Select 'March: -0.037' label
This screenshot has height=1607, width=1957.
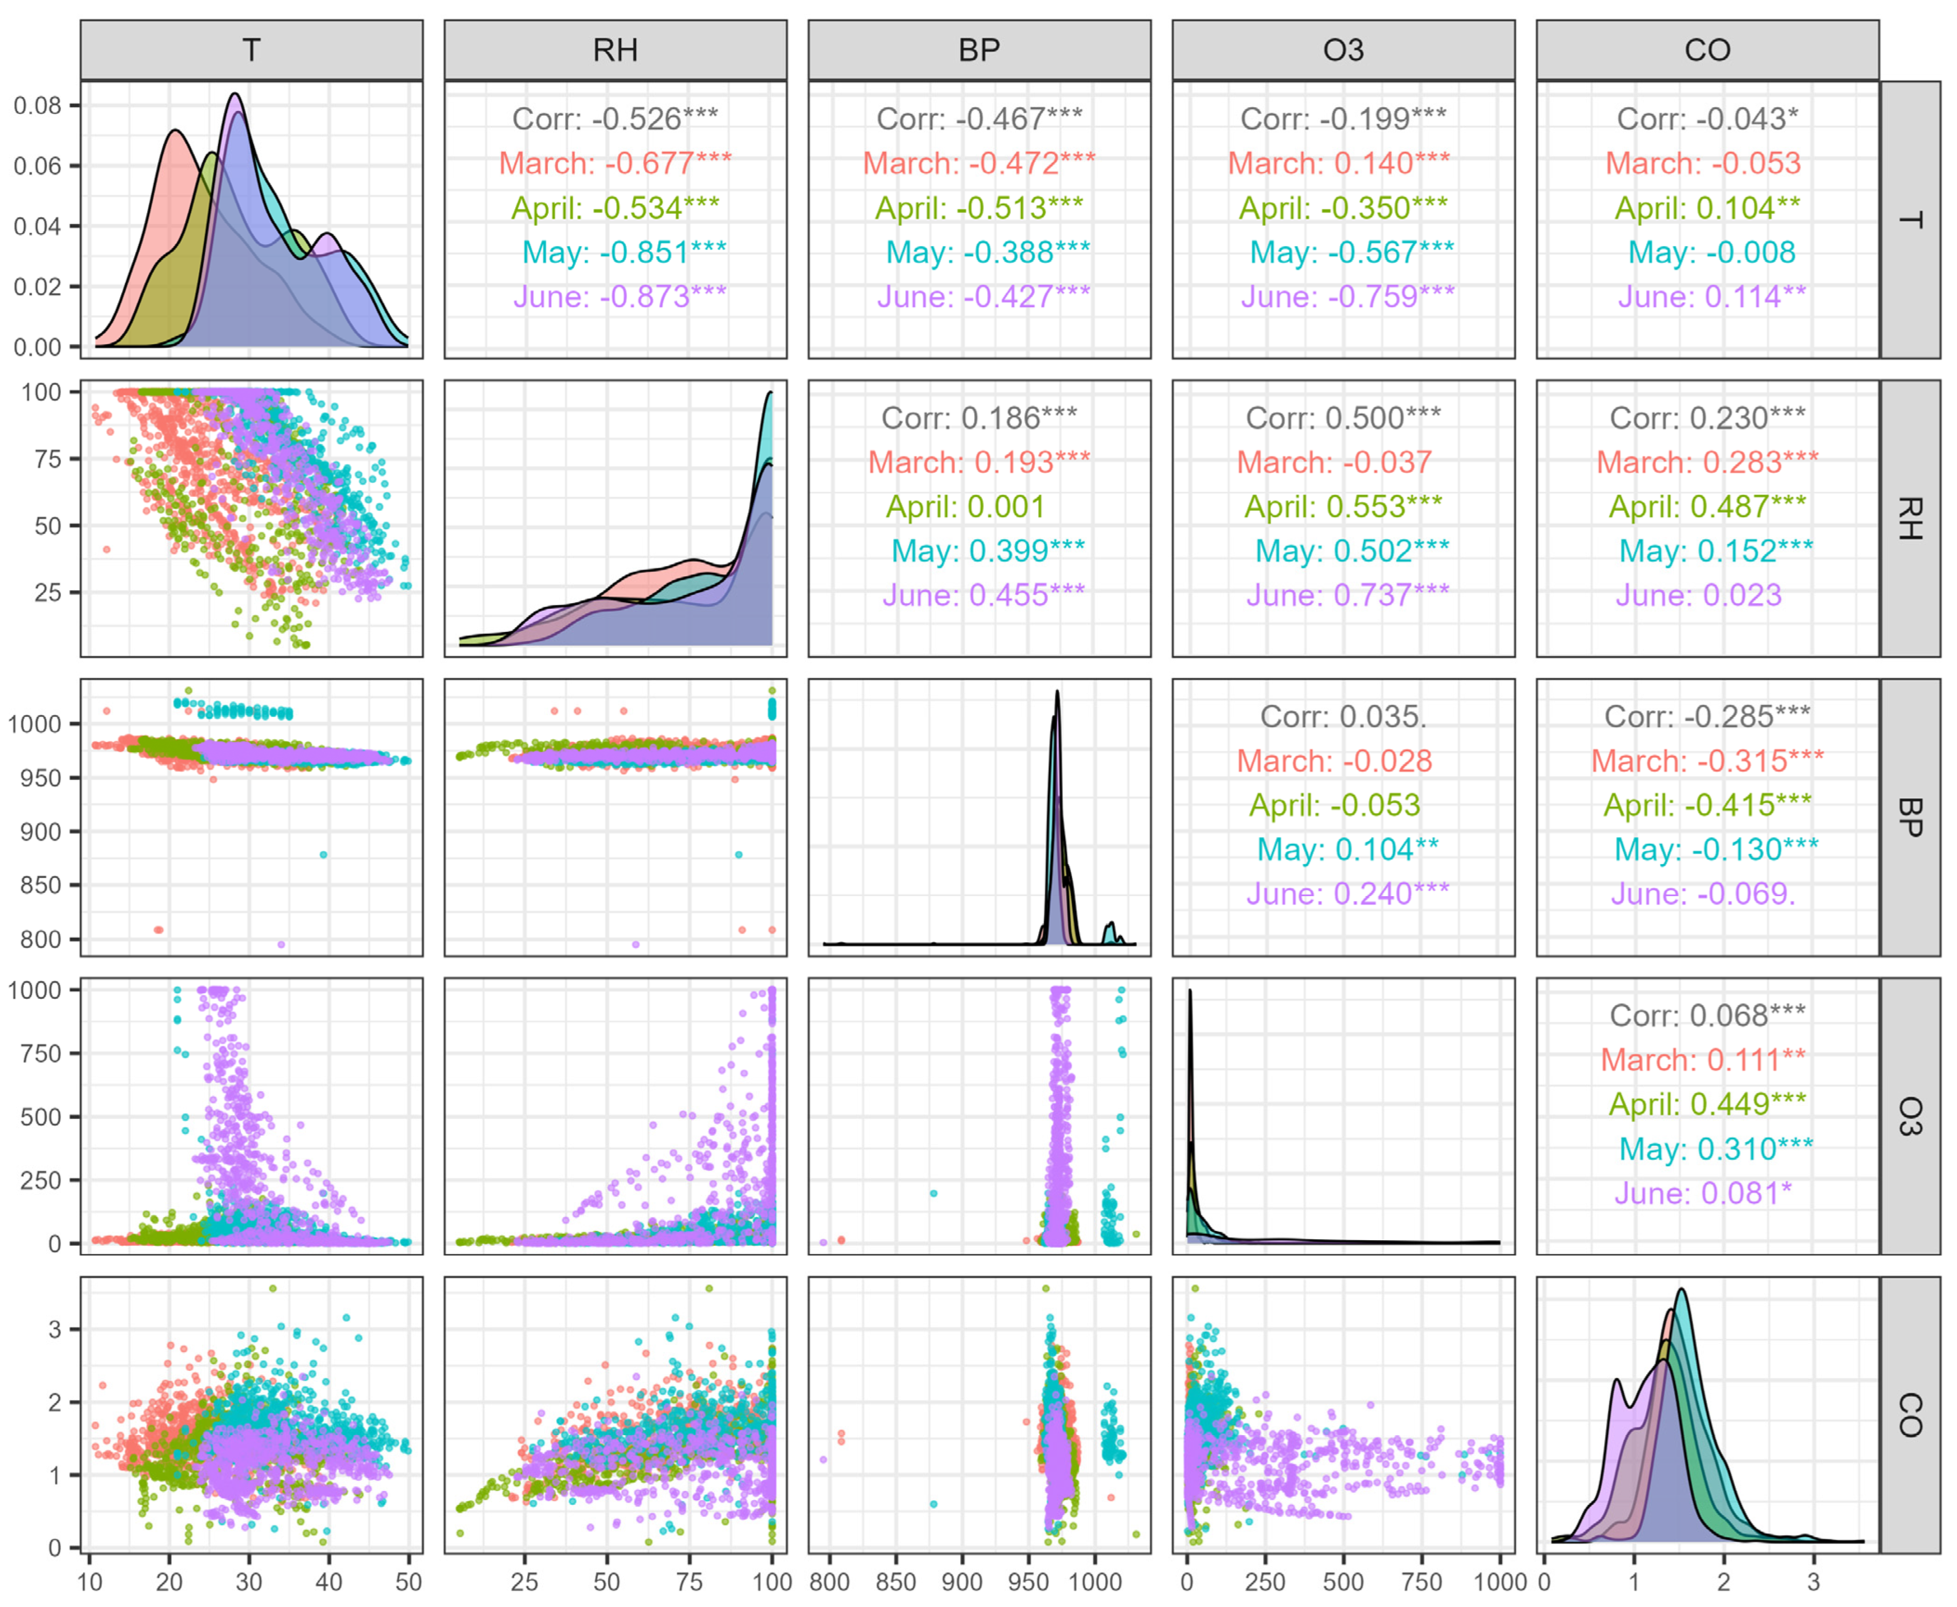[x=1334, y=462]
